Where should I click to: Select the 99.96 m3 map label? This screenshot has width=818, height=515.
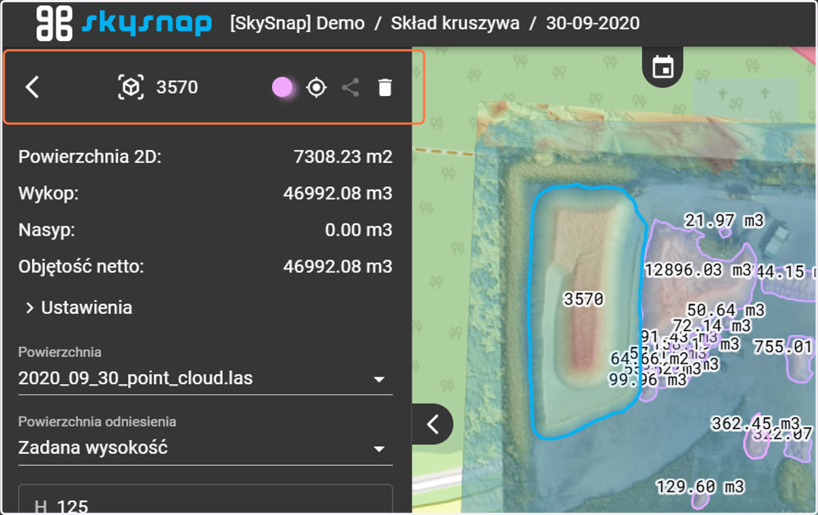[x=647, y=379]
